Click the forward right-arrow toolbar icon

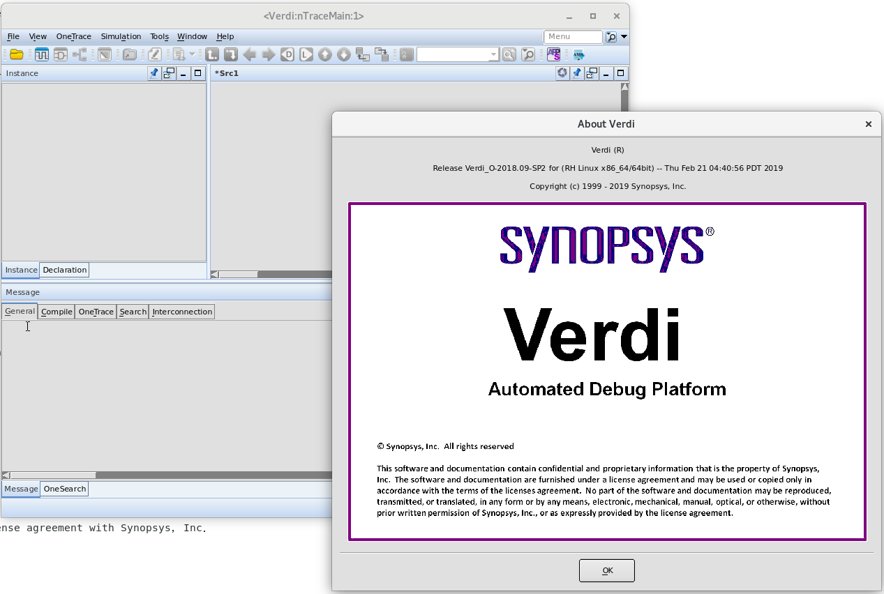pos(269,54)
